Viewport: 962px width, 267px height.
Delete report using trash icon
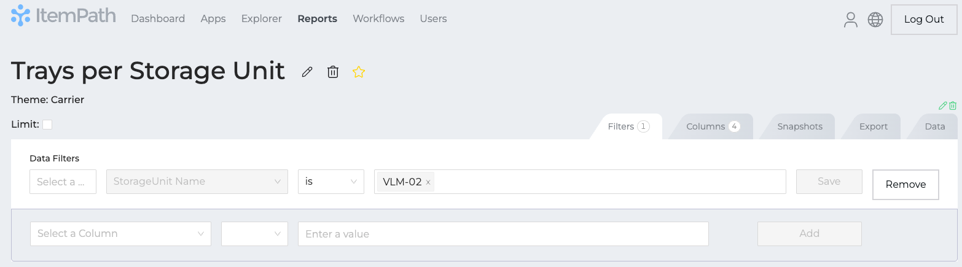pos(333,72)
